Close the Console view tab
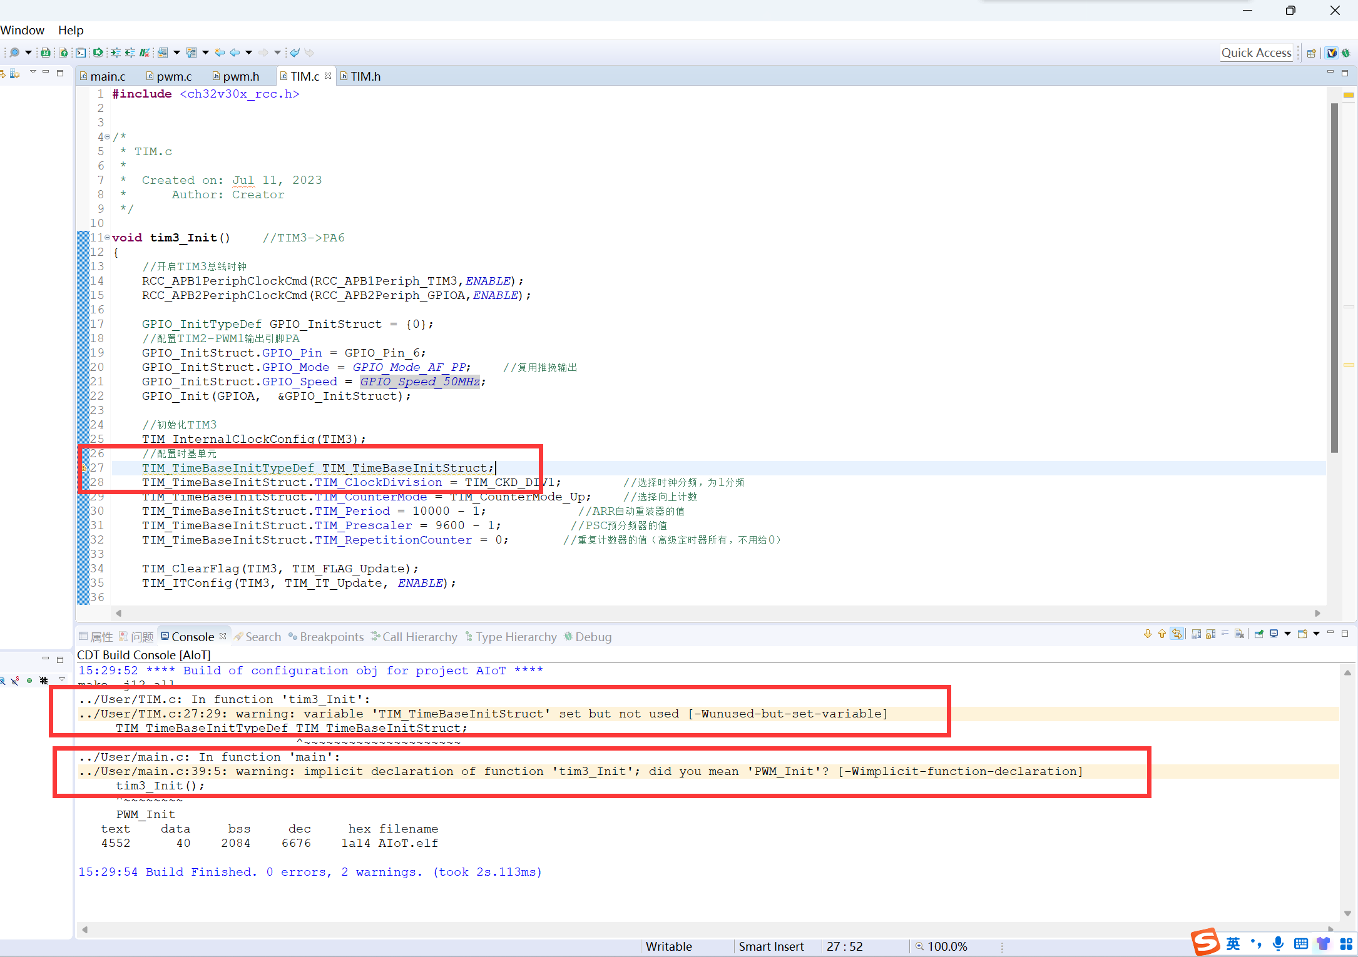Viewport: 1358px width, 957px height. pos(223,636)
